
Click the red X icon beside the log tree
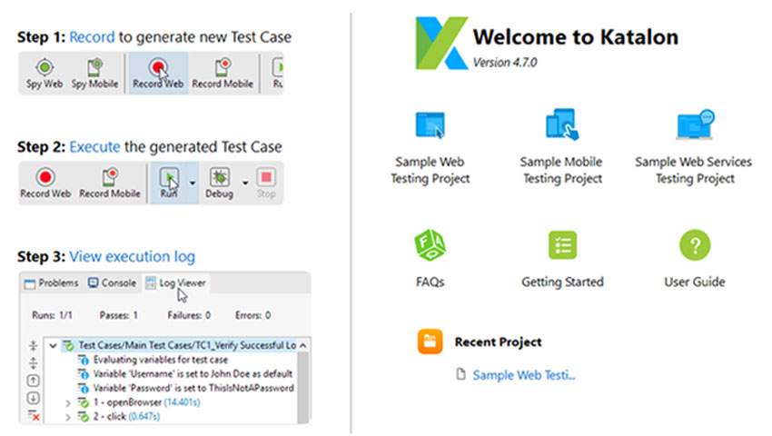[x=34, y=415]
